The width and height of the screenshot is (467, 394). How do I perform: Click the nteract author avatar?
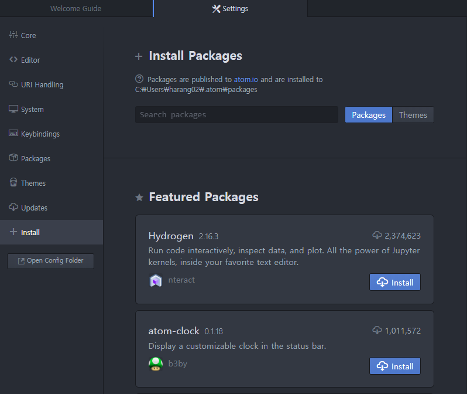point(156,280)
